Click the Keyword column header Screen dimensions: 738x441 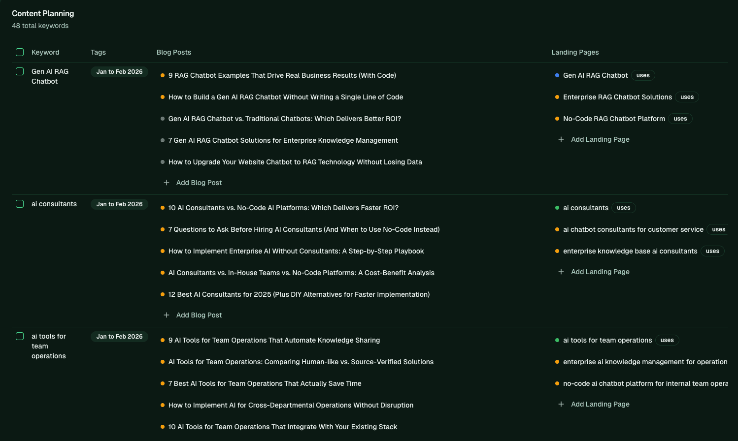(45, 52)
